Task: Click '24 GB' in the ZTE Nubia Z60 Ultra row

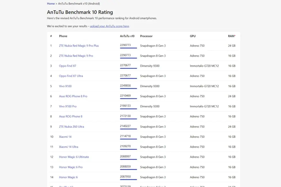Action: pos(232,127)
